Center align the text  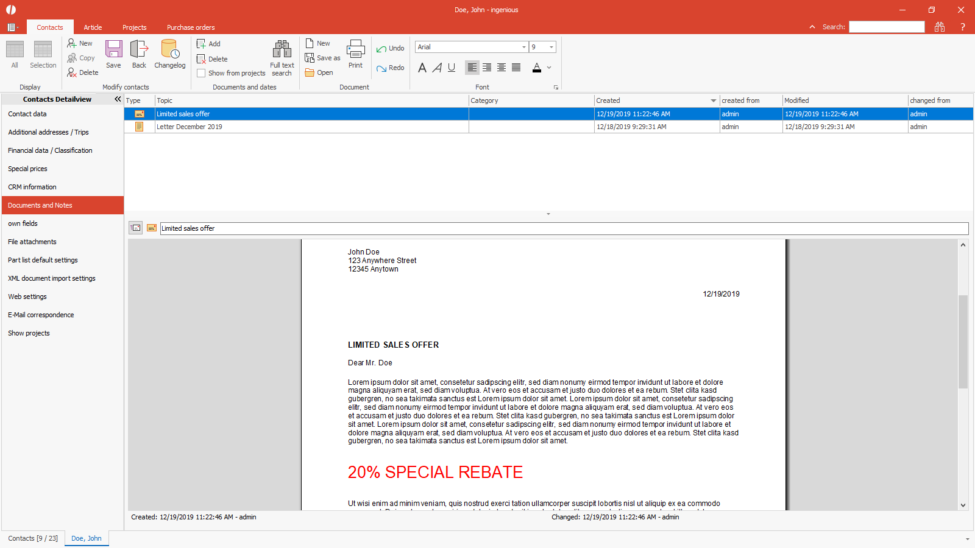[502, 68]
